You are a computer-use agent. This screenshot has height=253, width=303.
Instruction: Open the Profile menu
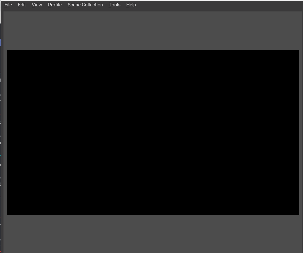click(x=55, y=5)
